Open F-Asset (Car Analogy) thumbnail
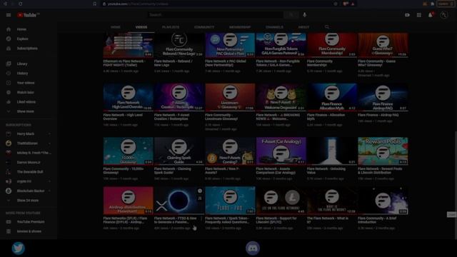 click(x=281, y=151)
